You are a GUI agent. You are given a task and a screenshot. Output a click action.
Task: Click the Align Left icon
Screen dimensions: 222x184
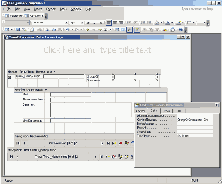(x=109, y=22)
